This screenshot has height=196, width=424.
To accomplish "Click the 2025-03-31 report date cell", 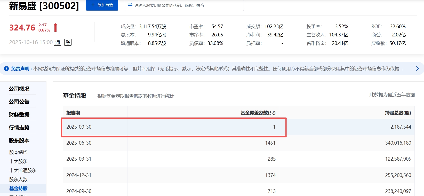I will [x=79, y=159].
